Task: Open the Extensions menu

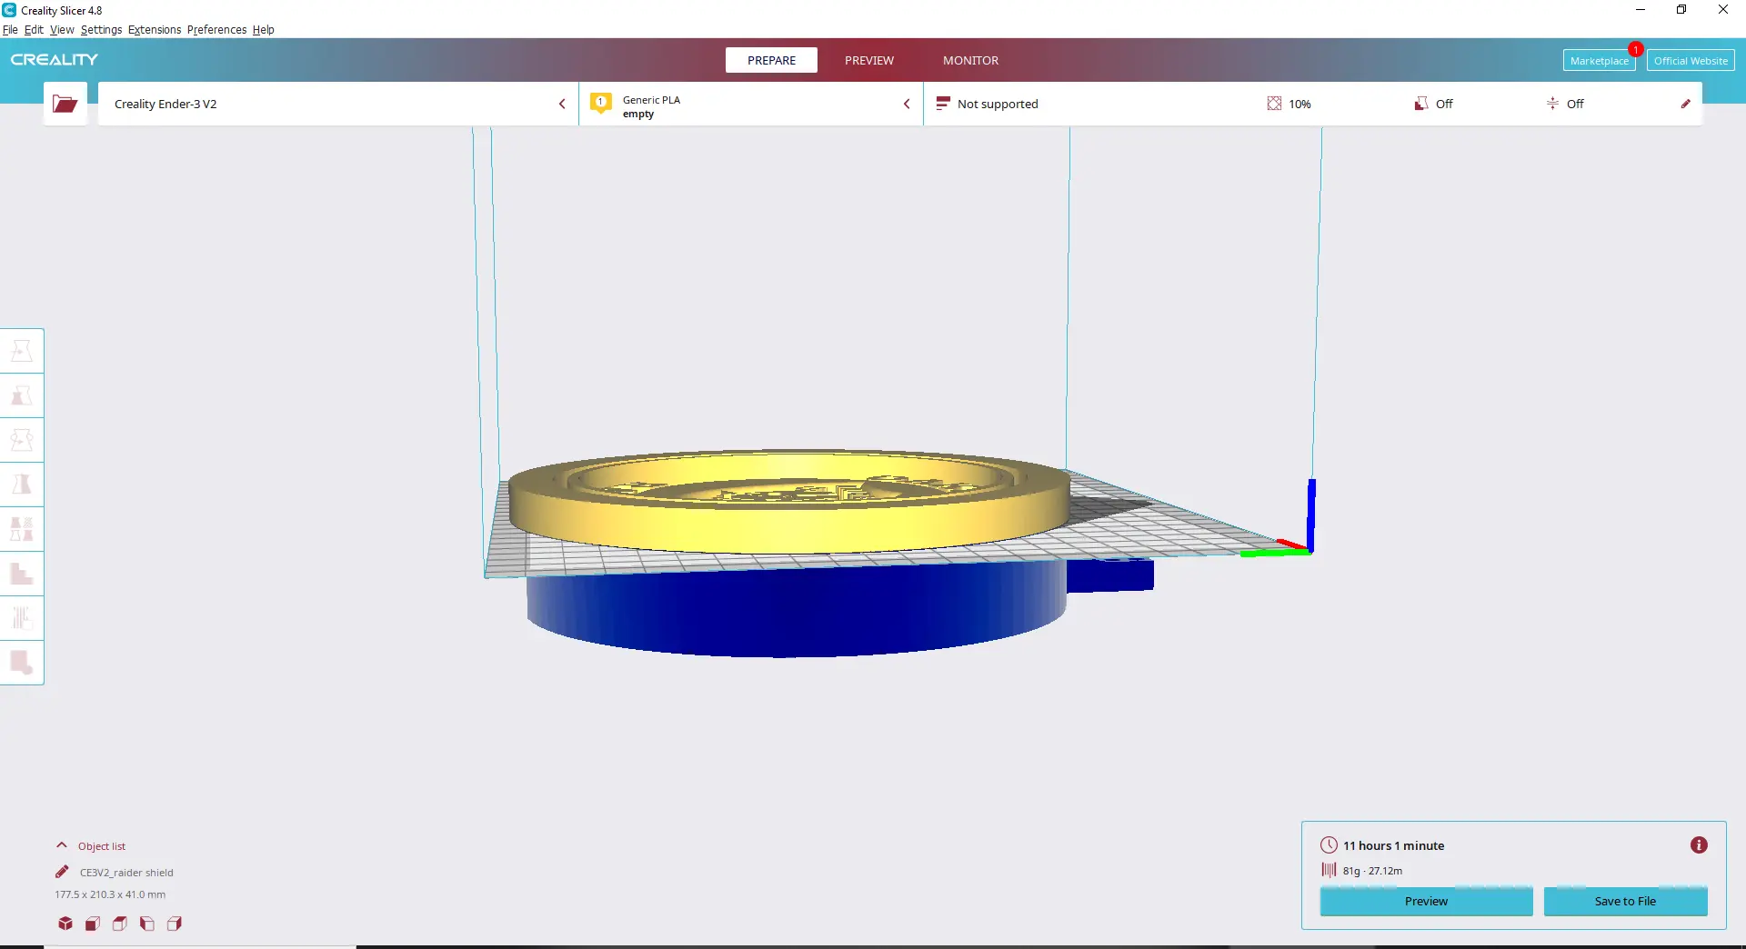Action: click(155, 29)
